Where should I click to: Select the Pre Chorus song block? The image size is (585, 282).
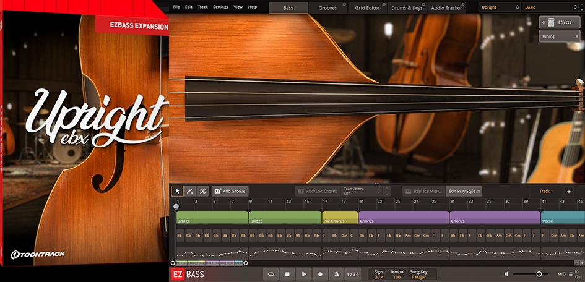click(x=340, y=217)
